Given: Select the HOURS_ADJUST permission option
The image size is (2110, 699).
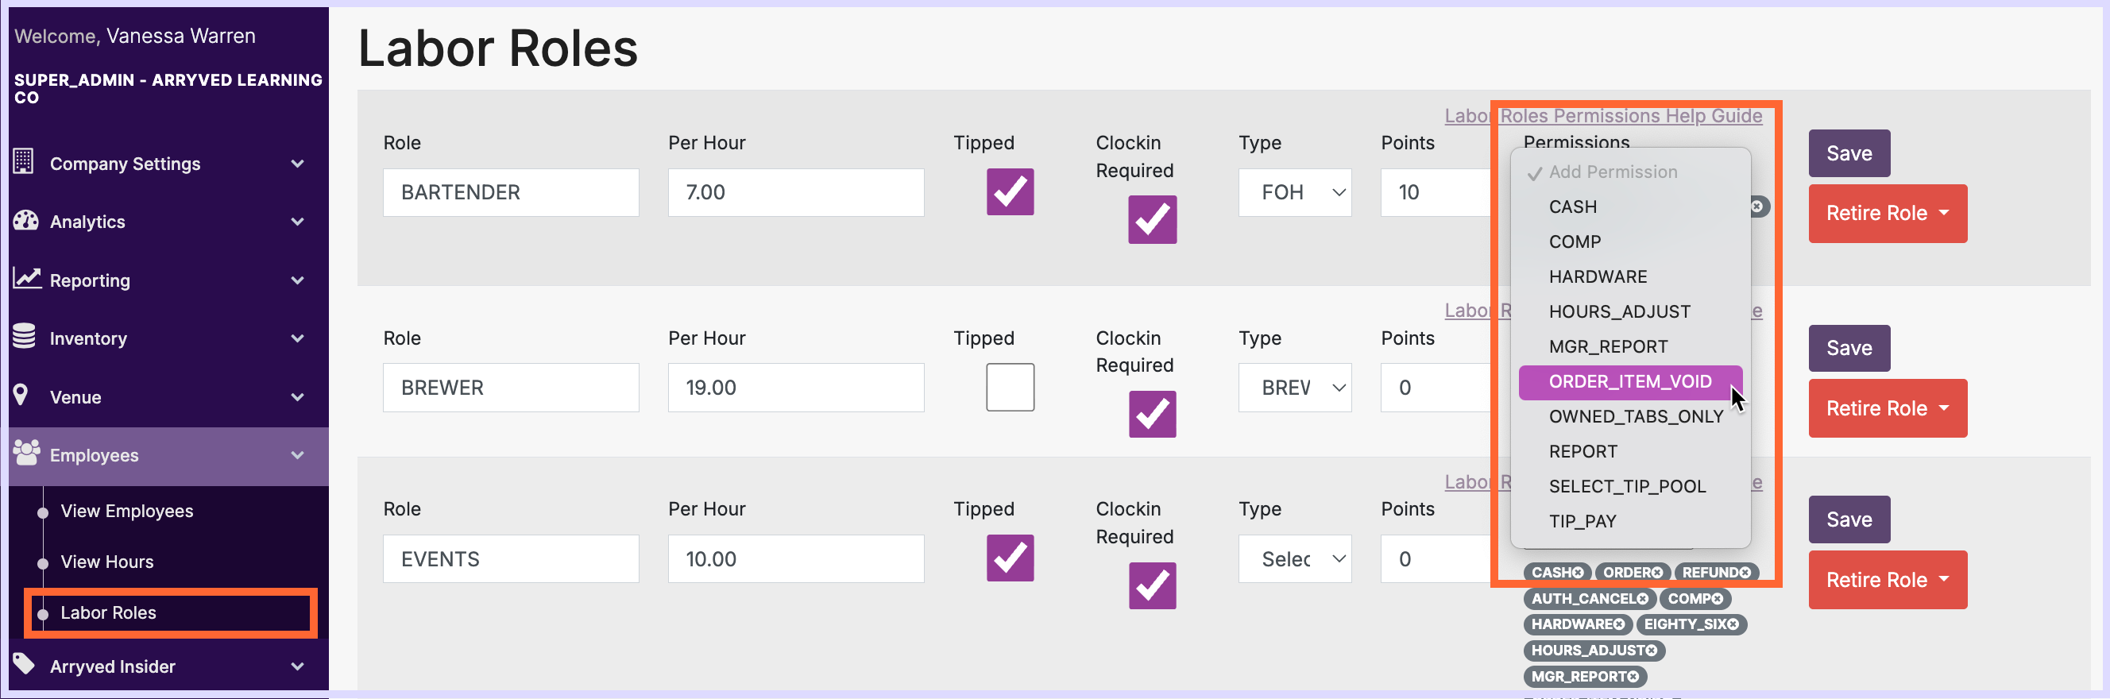Looking at the screenshot, I should [x=1618, y=311].
